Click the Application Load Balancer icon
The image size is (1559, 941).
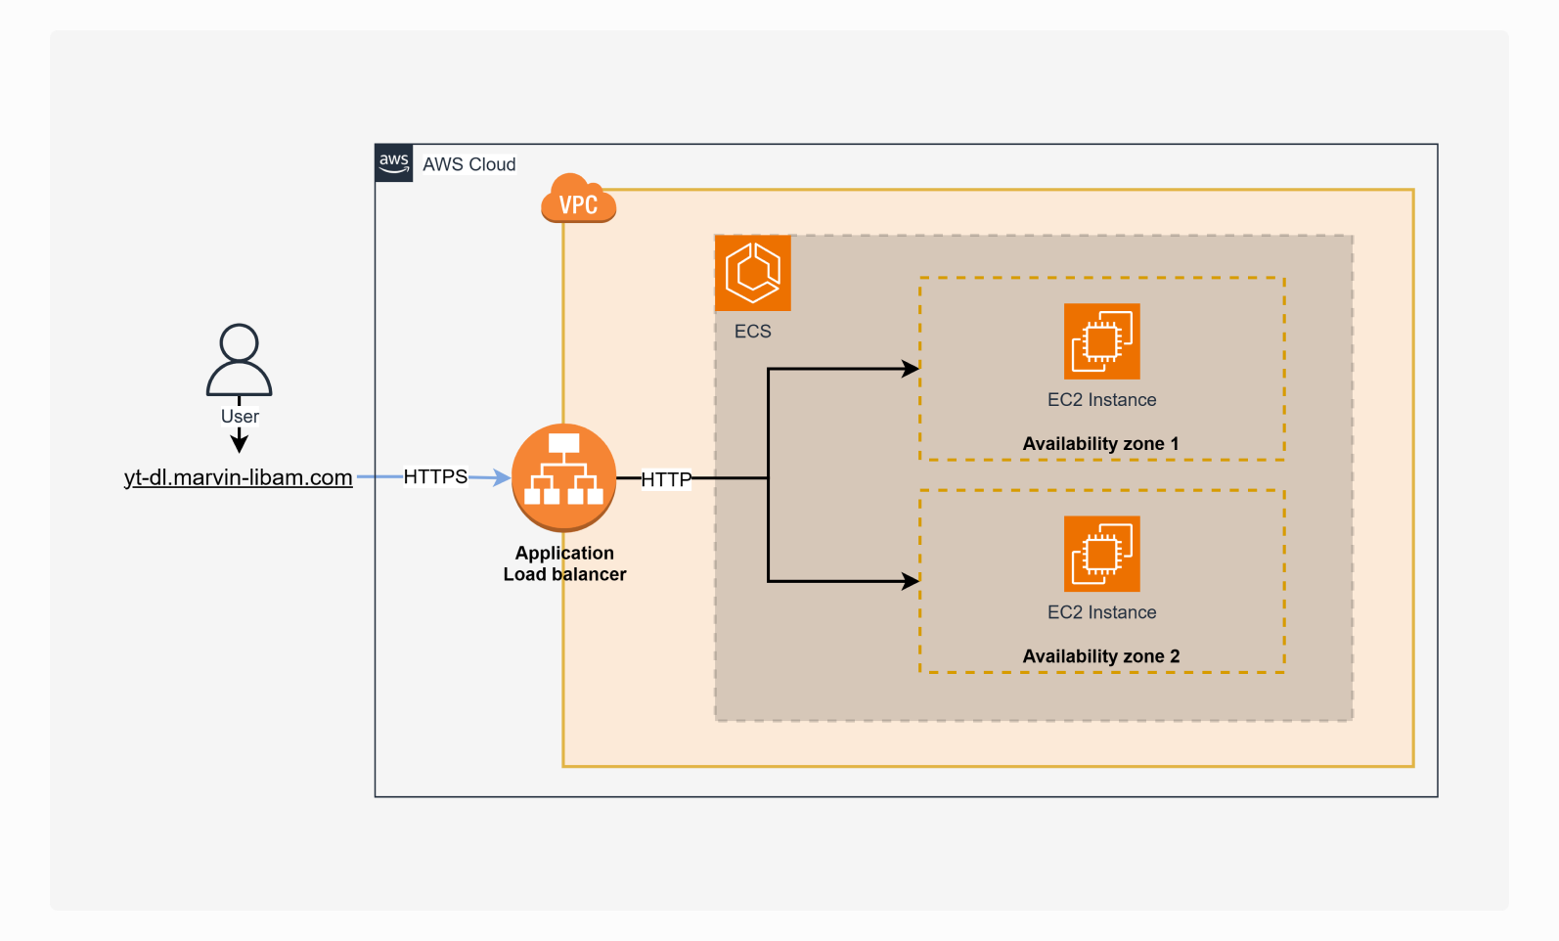click(x=563, y=477)
